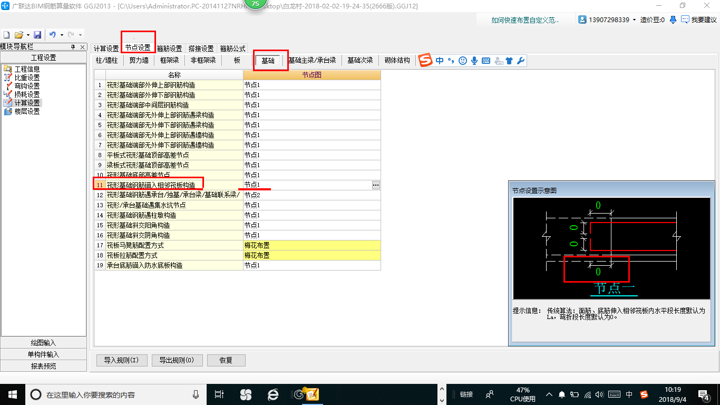The image size is (720, 405).
Task: Click the 节点图 column header
Action: pyautogui.click(x=312, y=75)
